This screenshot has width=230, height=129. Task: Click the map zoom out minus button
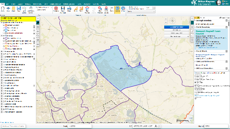click(166, 22)
